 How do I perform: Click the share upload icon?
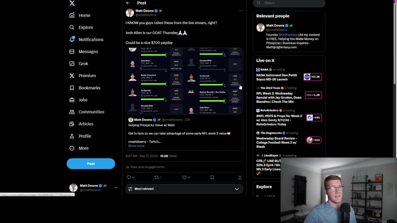[x=240, y=177]
